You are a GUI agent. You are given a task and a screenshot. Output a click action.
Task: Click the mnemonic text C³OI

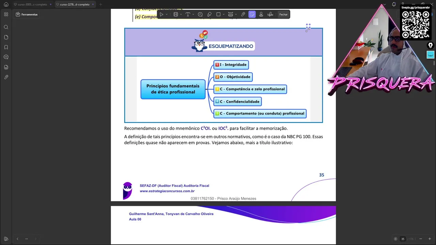coord(205,128)
